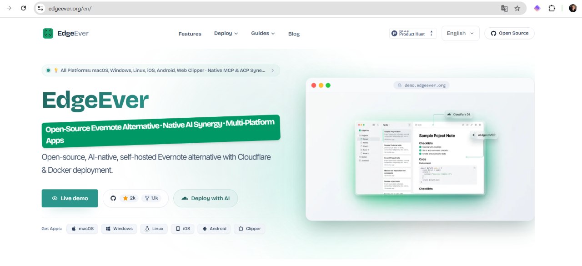
Task: Click the demo.edgeever.org URL in preview
Action: [425, 85]
